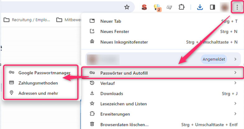Screen dimensions: 244x129
Task: Open the lightbulb extension with badge 2
Action: tap(157, 7)
